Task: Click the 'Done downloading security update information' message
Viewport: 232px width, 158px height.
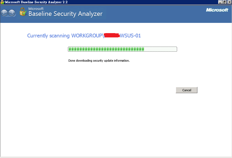Action: (x=99, y=61)
